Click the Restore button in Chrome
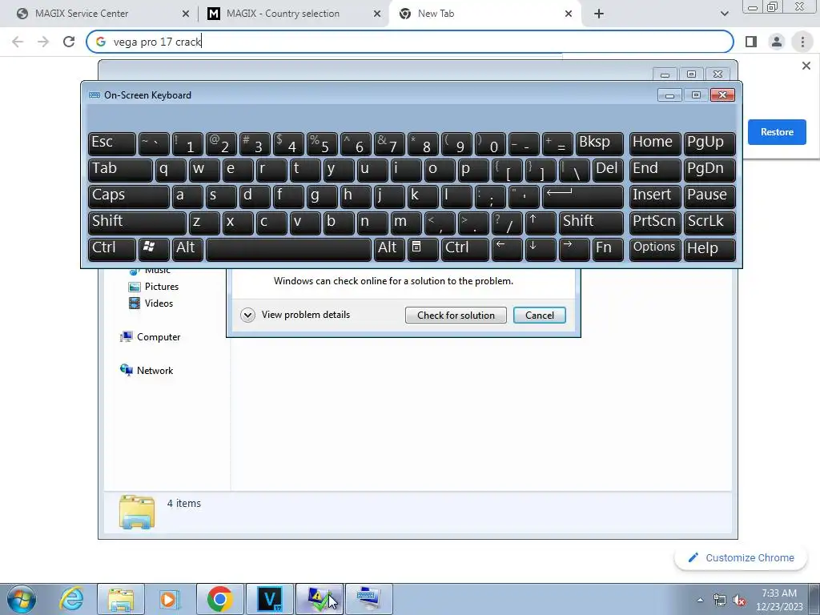The width and height of the screenshot is (820, 615). pyautogui.click(x=777, y=132)
